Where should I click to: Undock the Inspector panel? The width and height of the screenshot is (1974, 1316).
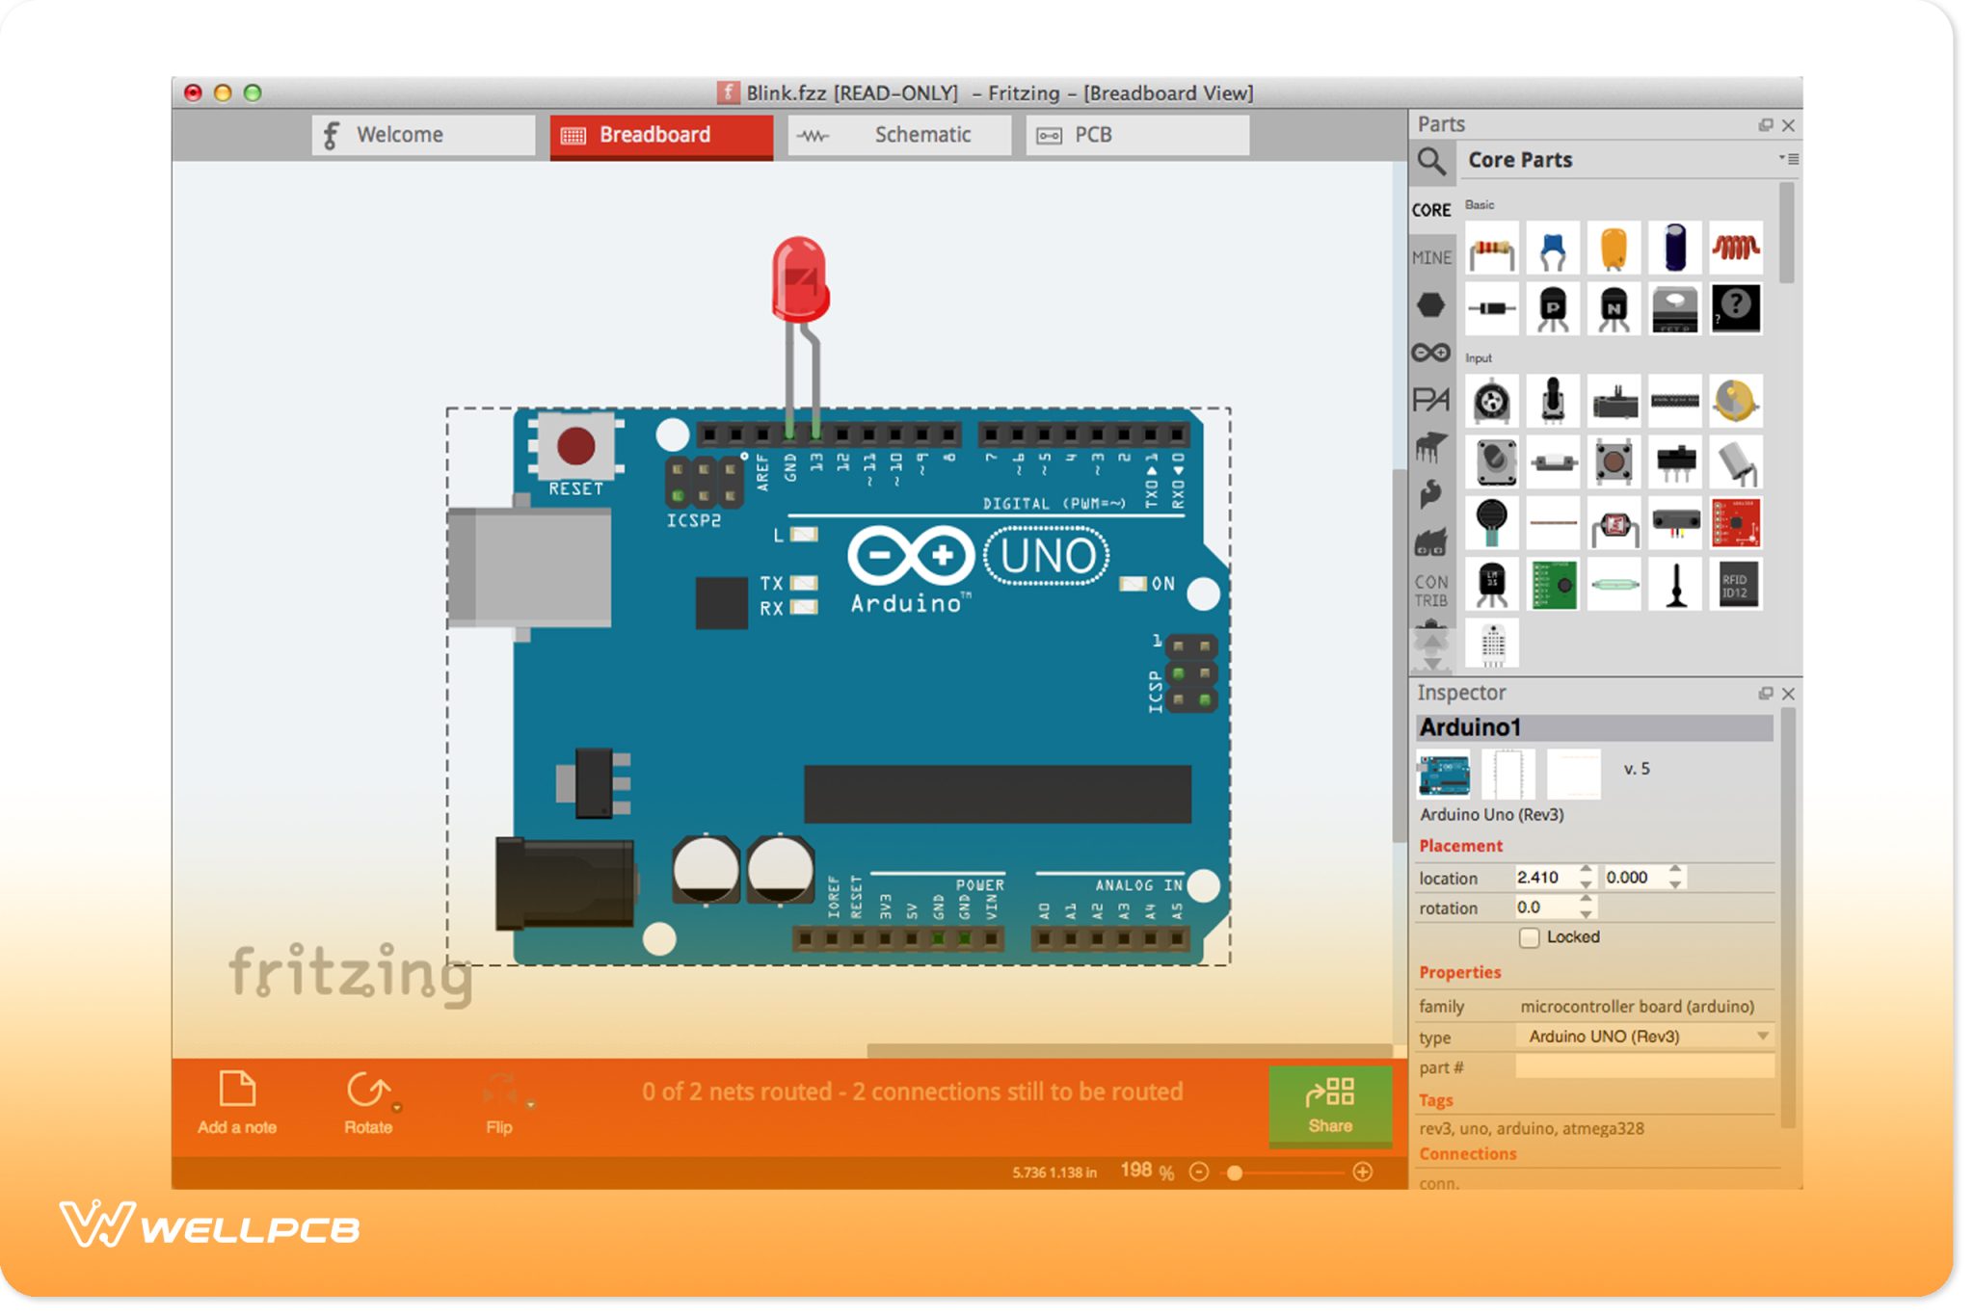tap(1766, 694)
